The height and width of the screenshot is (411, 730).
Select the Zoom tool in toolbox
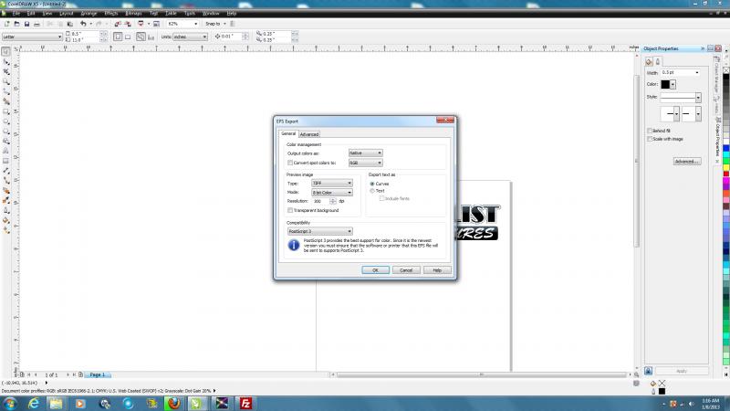point(6,82)
